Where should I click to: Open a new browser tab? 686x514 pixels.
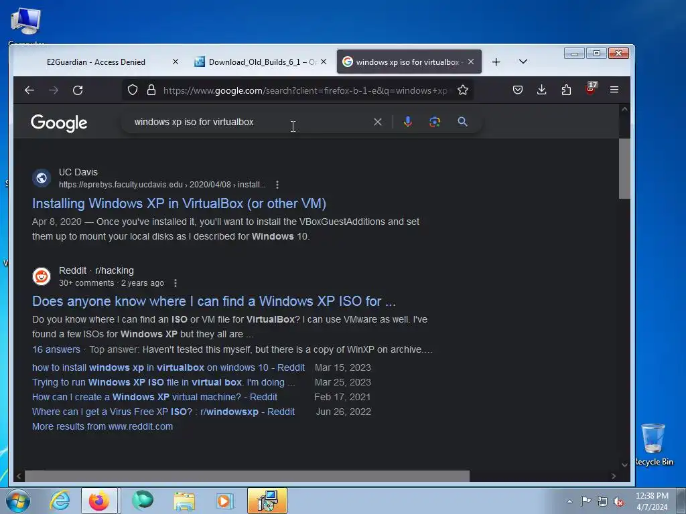click(496, 62)
